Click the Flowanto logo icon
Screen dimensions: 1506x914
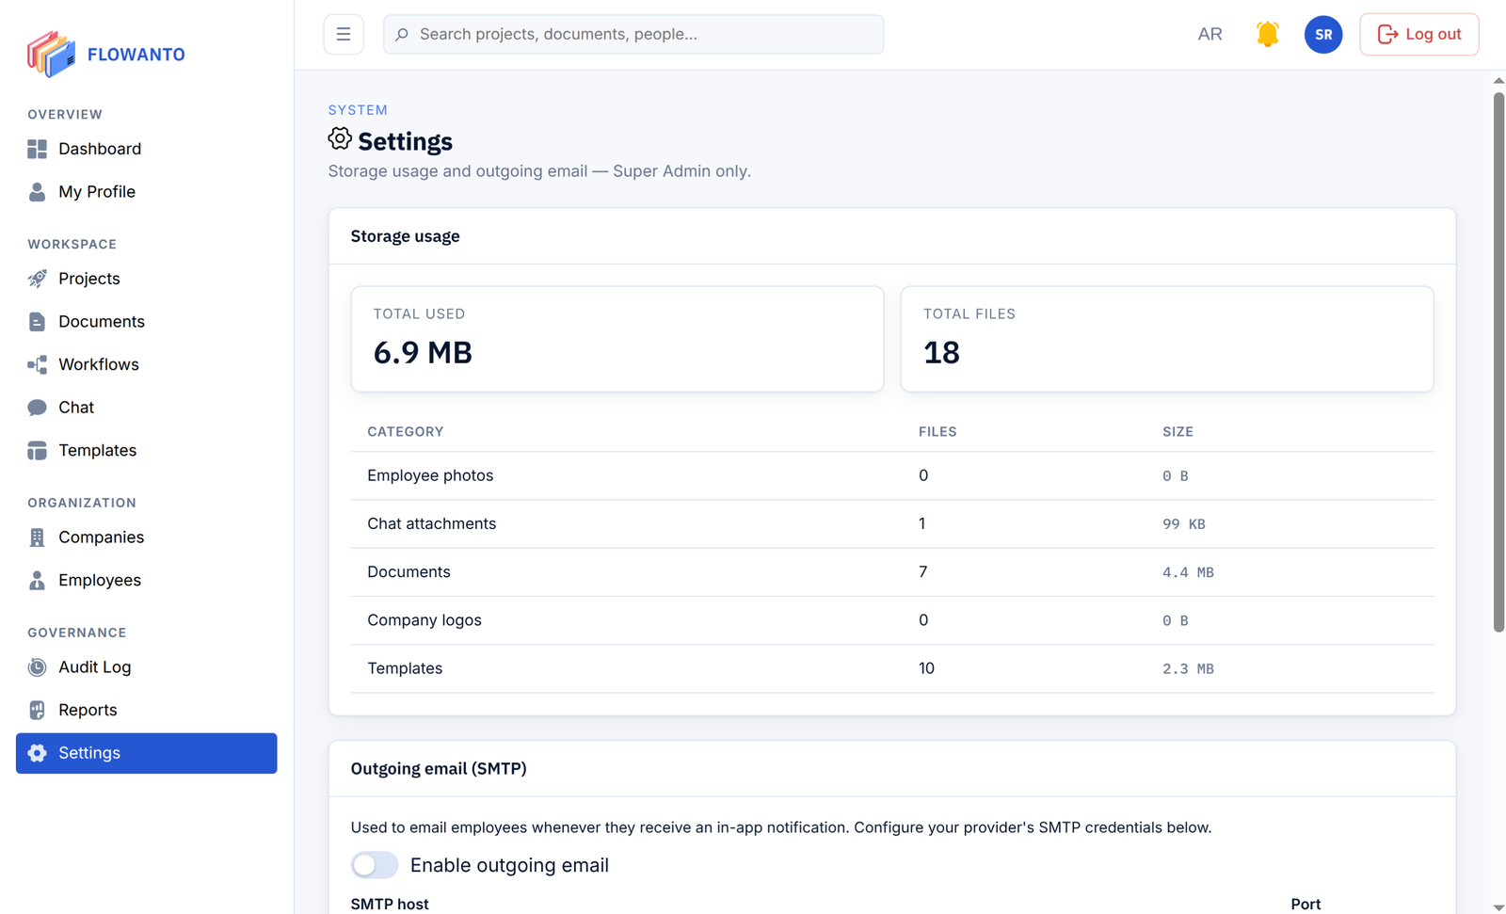point(51,54)
